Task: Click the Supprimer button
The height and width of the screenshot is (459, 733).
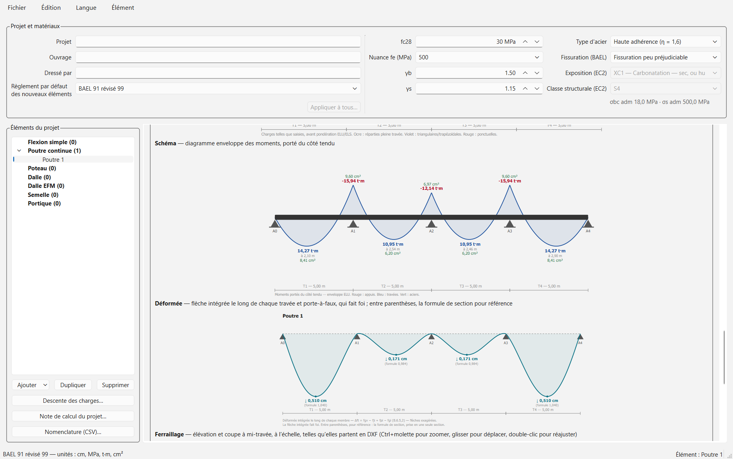Action: coord(115,385)
